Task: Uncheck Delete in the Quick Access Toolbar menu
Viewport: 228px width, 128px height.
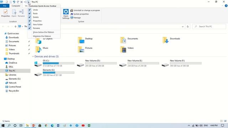Action: tap(44, 17)
